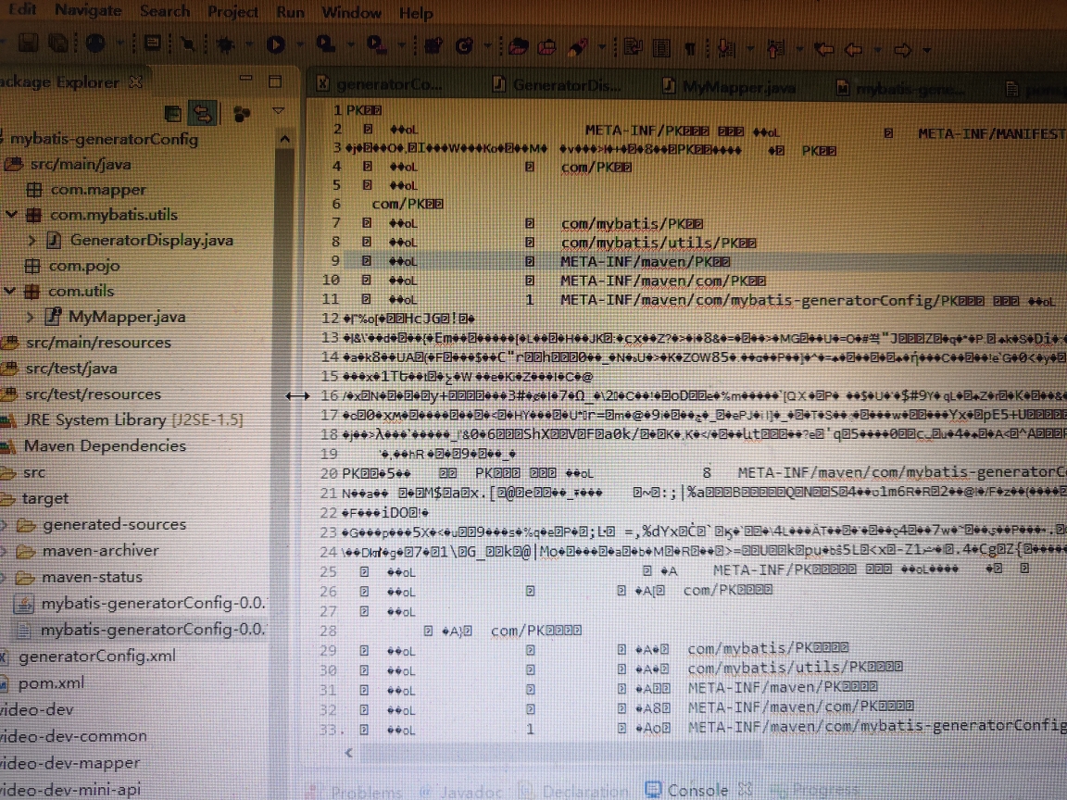Maximize the Package Explorer view
The height and width of the screenshot is (800, 1067).
(x=275, y=81)
